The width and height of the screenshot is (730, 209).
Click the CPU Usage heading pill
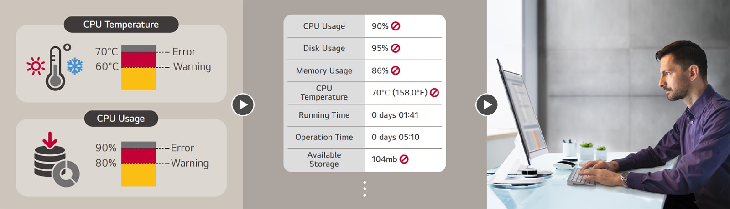click(121, 119)
